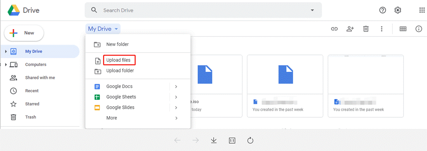427x151 pixels.
Task: Open the more actions three-dot menu
Action: pos(382,29)
